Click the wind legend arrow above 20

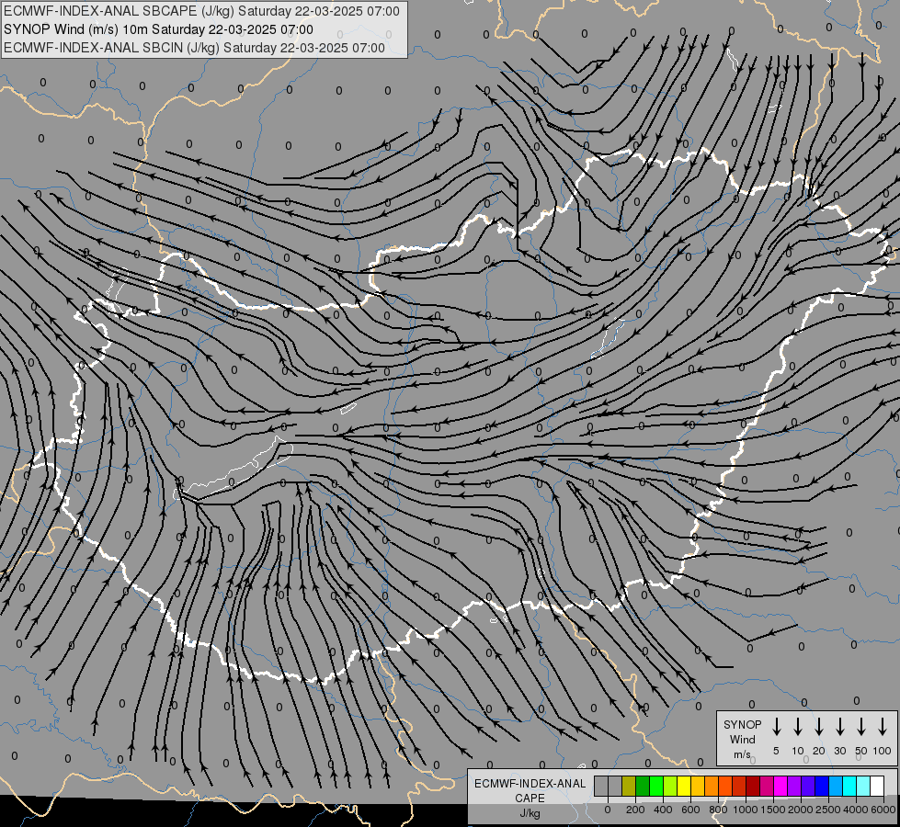pyautogui.click(x=818, y=727)
